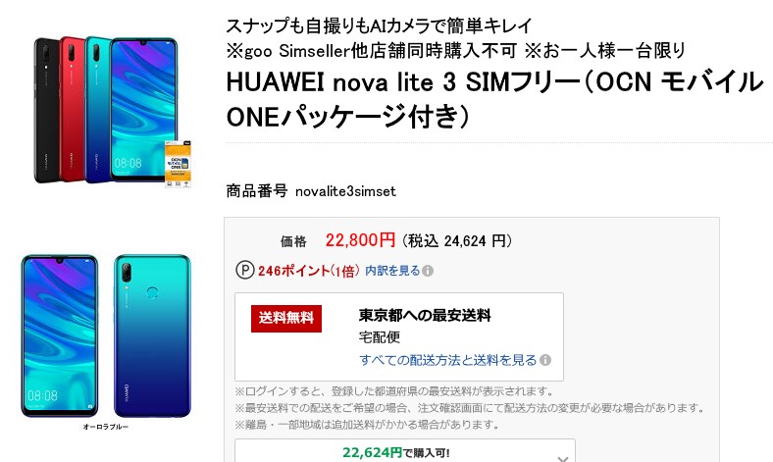Click the aurora blue phone front image
Screen dimensions: 773x462
click(x=60, y=335)
